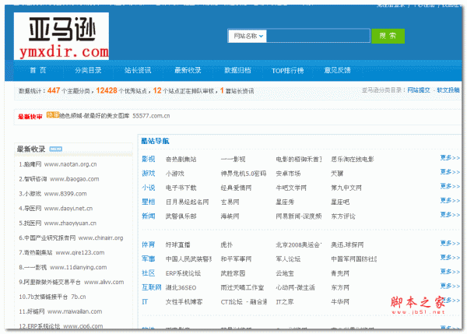Expand 更多>> for the 影视 row
The height and width of the screenshot is (334, 467).
(x=450, y=157)
